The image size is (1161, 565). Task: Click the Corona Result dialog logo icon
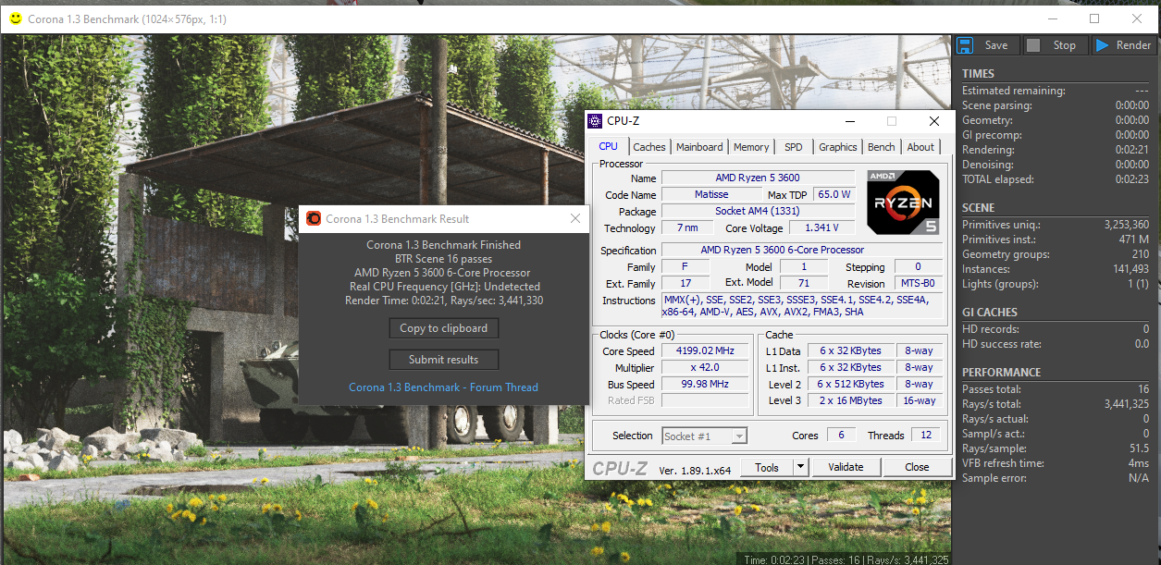314,219
